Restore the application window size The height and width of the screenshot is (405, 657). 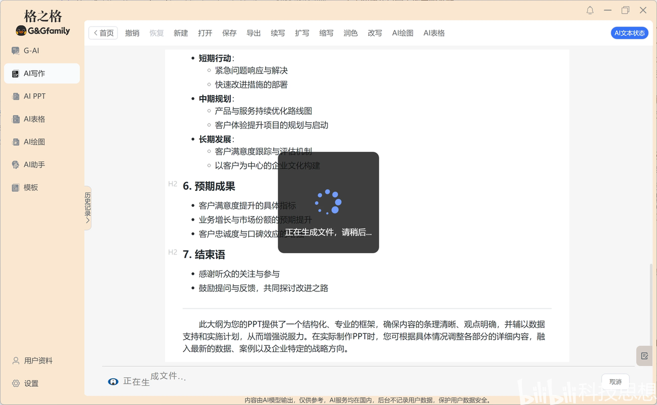(x=625, y=10)
